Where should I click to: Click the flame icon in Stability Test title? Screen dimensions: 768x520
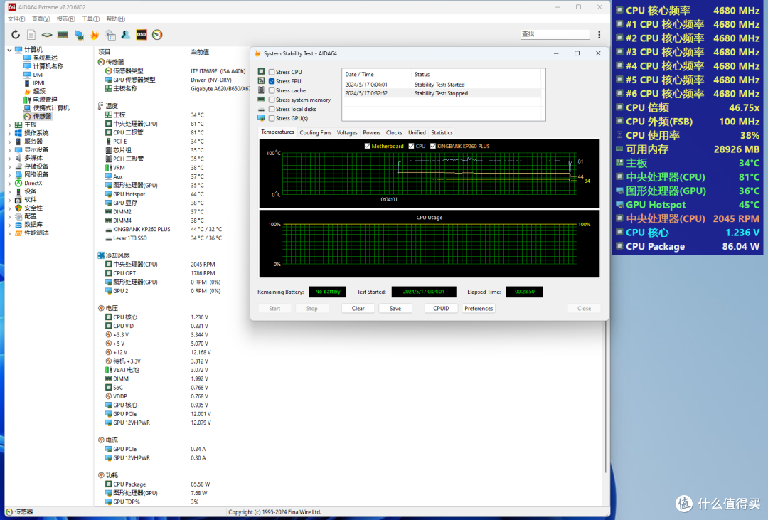pyautogui.click(x=257, y=53)
